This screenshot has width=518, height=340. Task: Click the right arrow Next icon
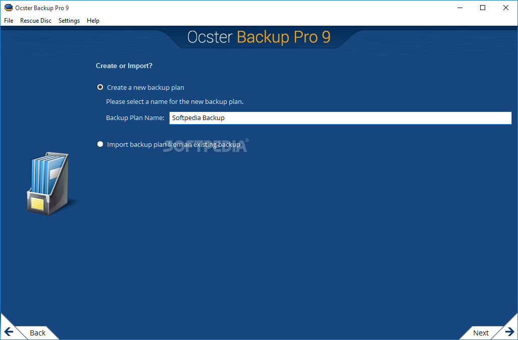[510, 331]
